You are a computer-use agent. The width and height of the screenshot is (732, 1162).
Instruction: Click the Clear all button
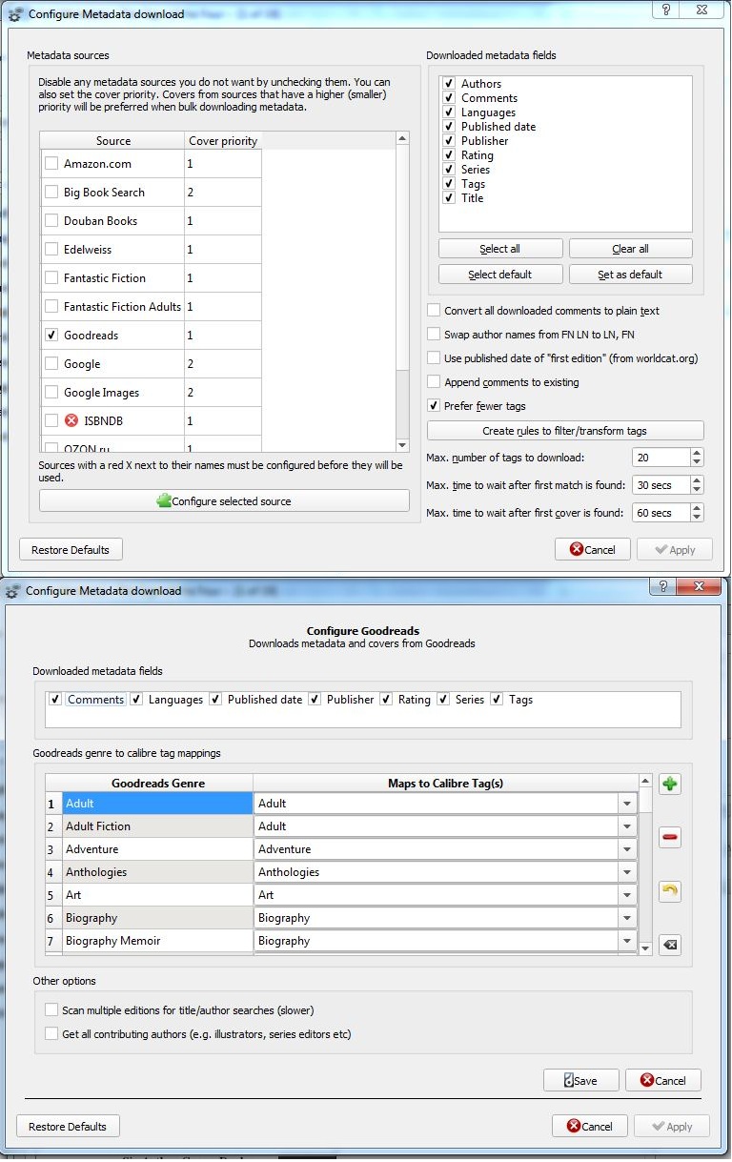(x=630, y=249)
